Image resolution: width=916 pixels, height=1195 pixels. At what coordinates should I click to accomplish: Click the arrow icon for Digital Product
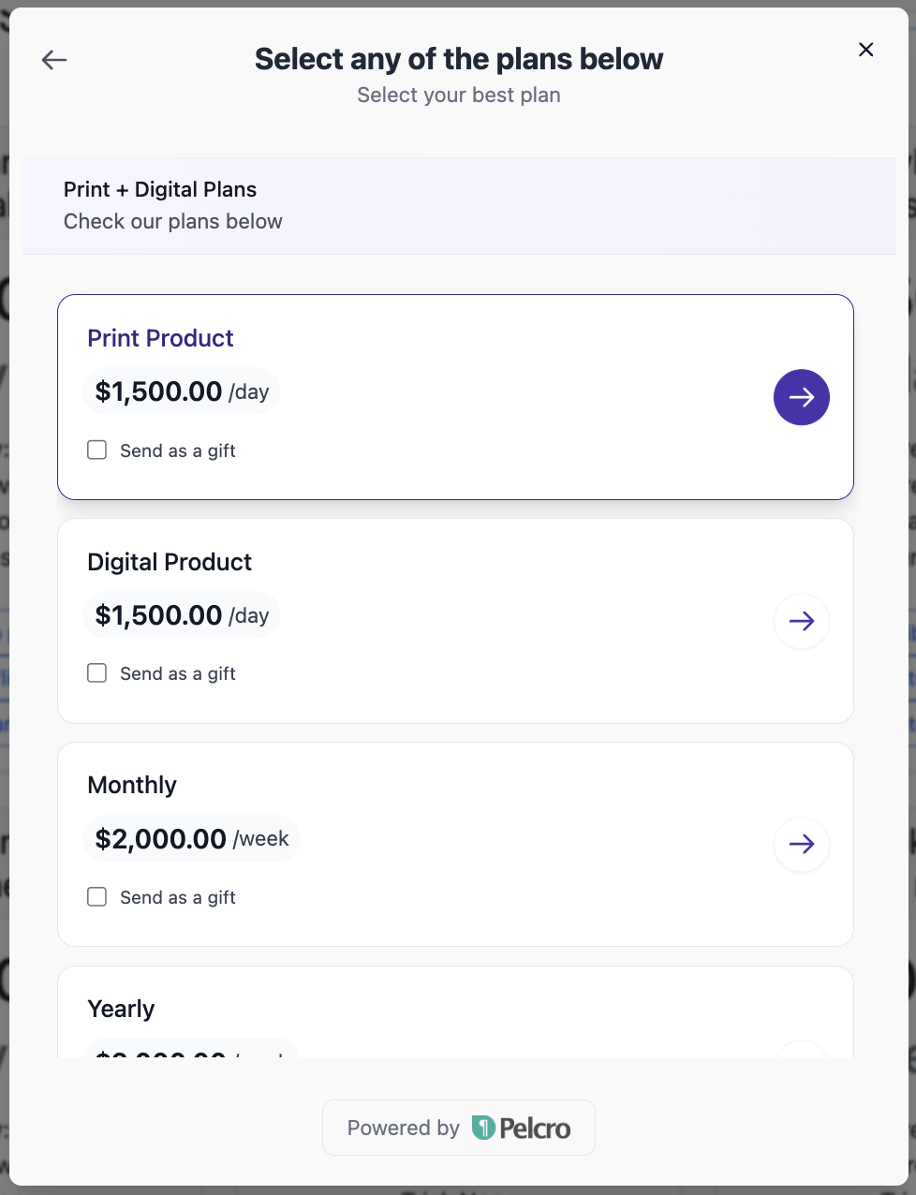click(x=801, y=621)
